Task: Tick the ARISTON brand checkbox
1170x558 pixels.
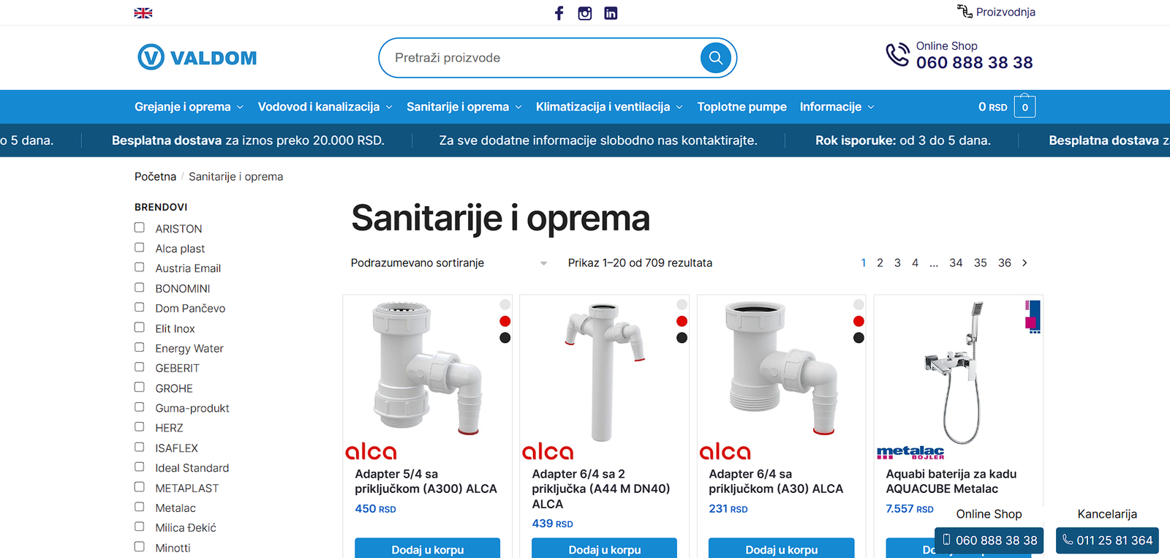Action: click(x=139, y=227)
